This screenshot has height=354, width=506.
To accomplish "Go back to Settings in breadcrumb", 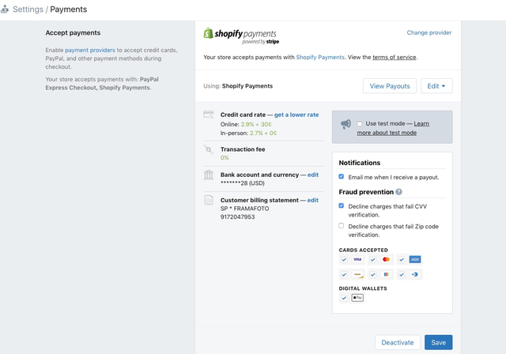I will coord(28,9).
